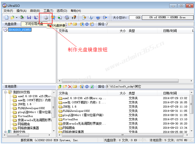195x145 pixels.
Task: Sort local file list by 类型 column
Action: pos(142,93)
